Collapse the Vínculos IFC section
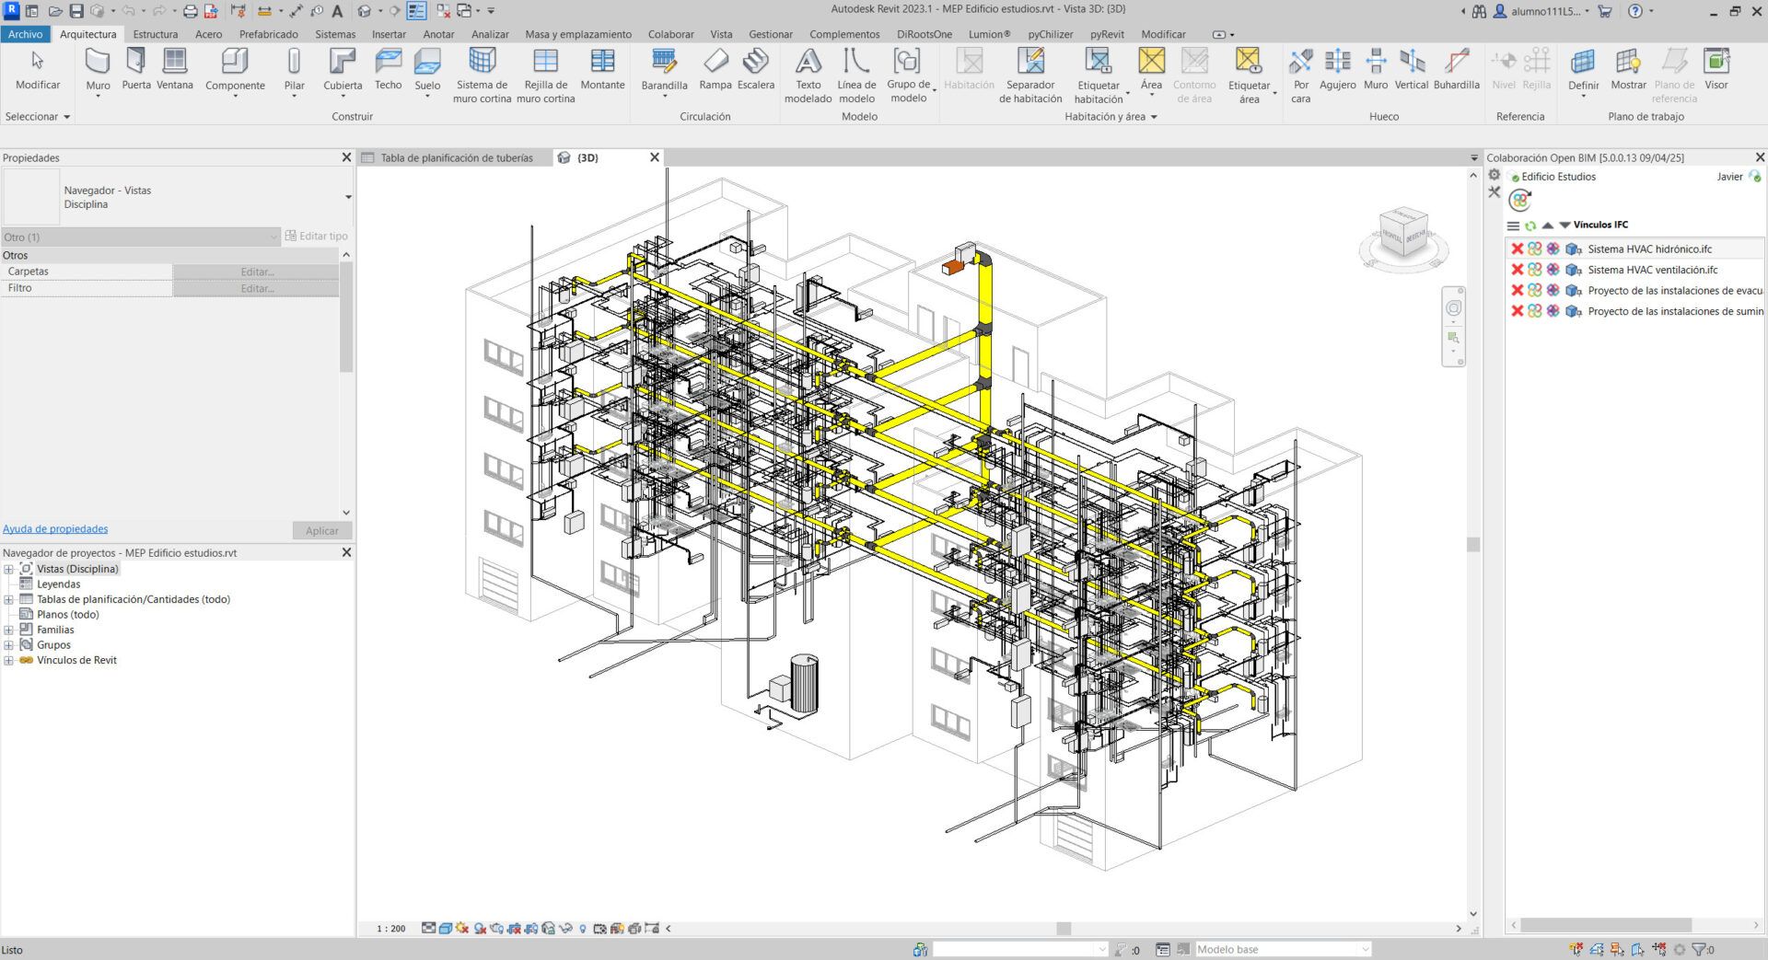1768x960 pixels. [x=1564, y=225]
